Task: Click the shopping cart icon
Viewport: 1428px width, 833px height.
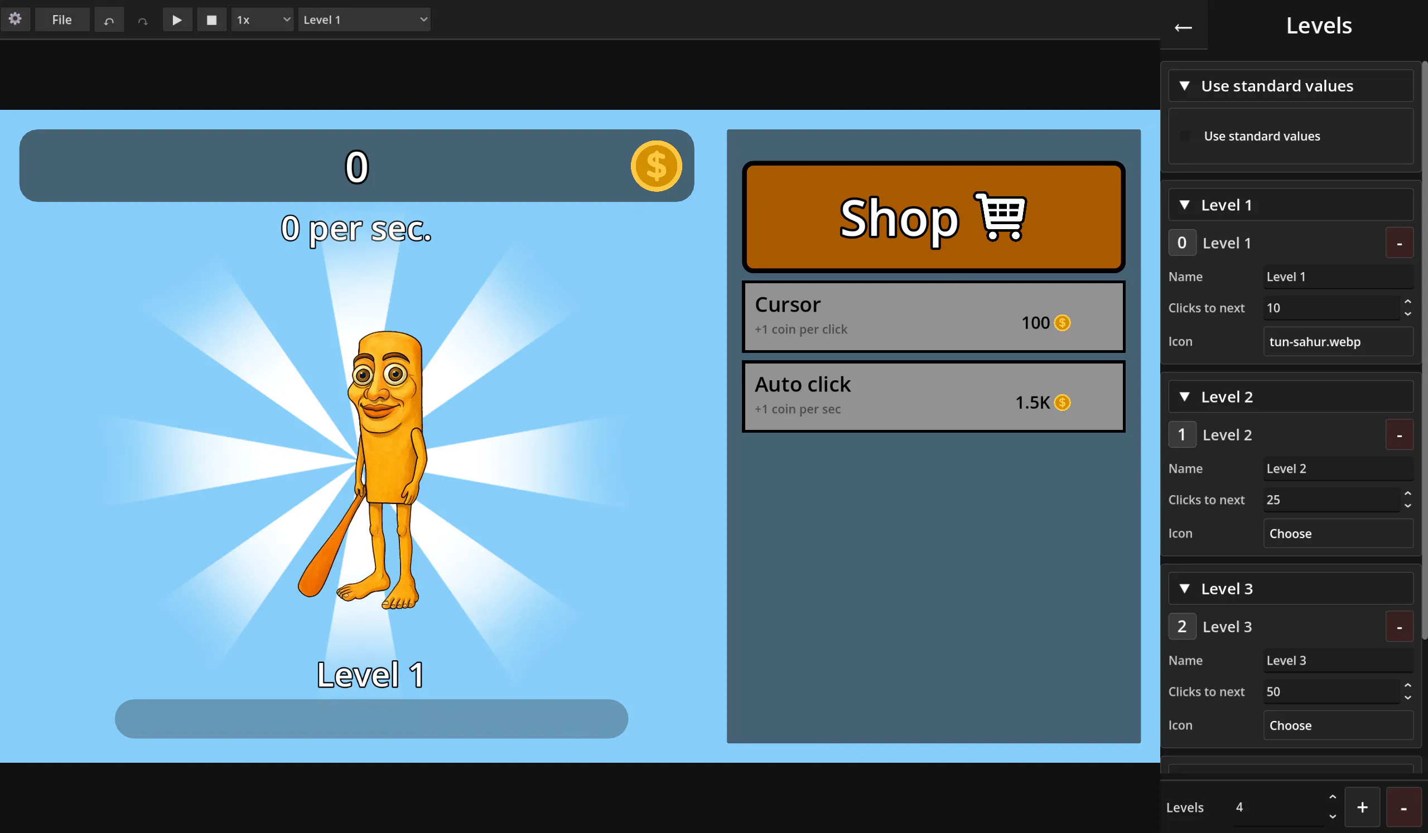Action: coord(1000,216)
